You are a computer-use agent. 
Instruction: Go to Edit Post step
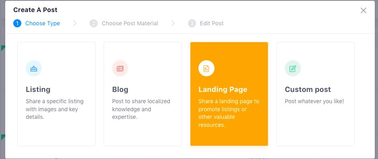212,23
